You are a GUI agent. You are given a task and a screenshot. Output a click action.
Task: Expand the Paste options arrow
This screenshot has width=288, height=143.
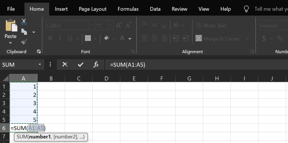coord(10,43)
